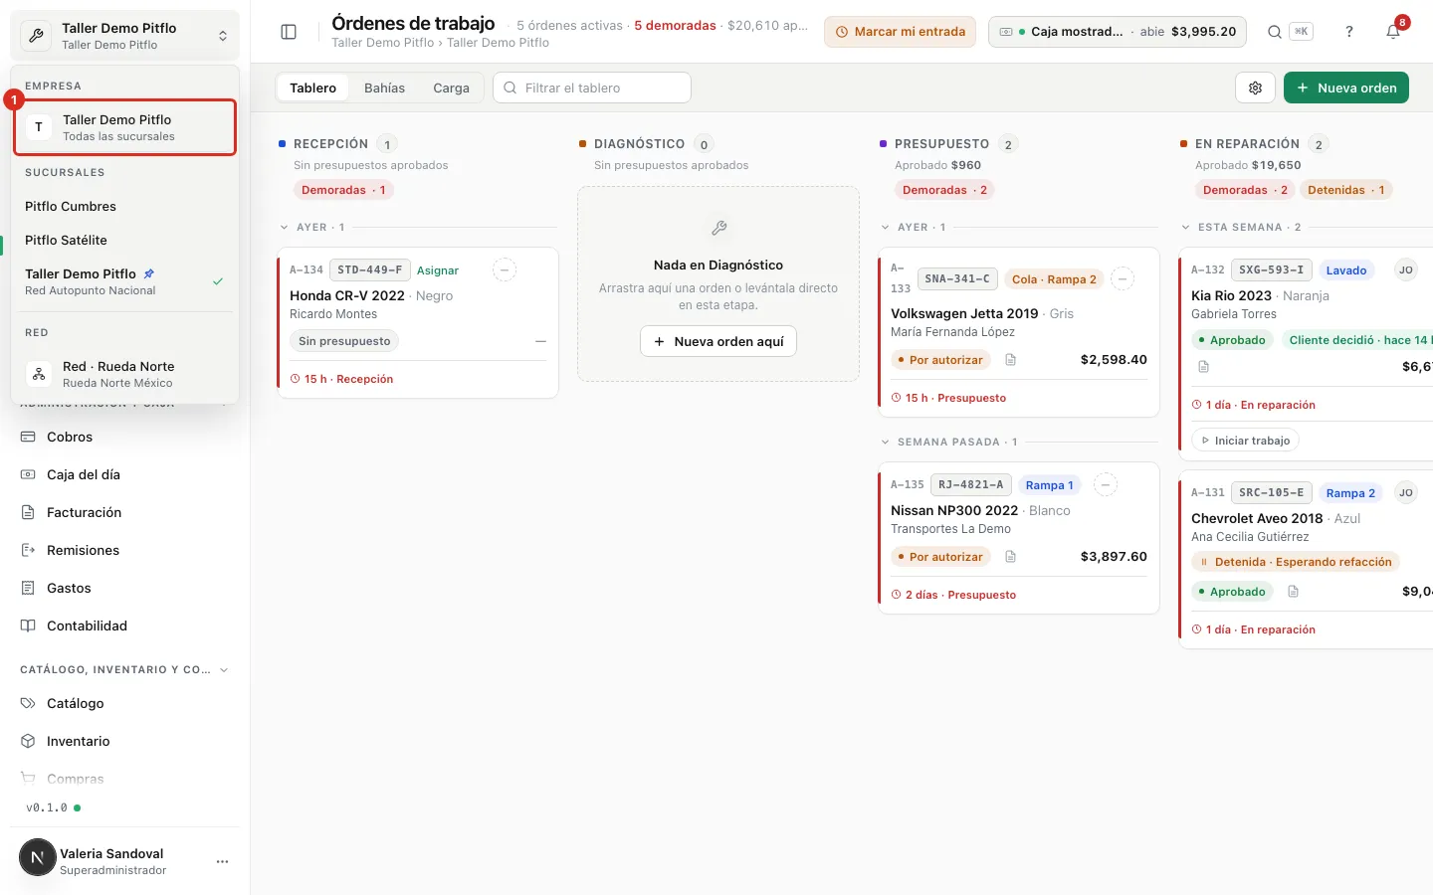The width and height of the screenshot is (1433, 895).
Task: Click the Remisiones sidebar icon
Action: pyautogui.click(x=28, y=550)
